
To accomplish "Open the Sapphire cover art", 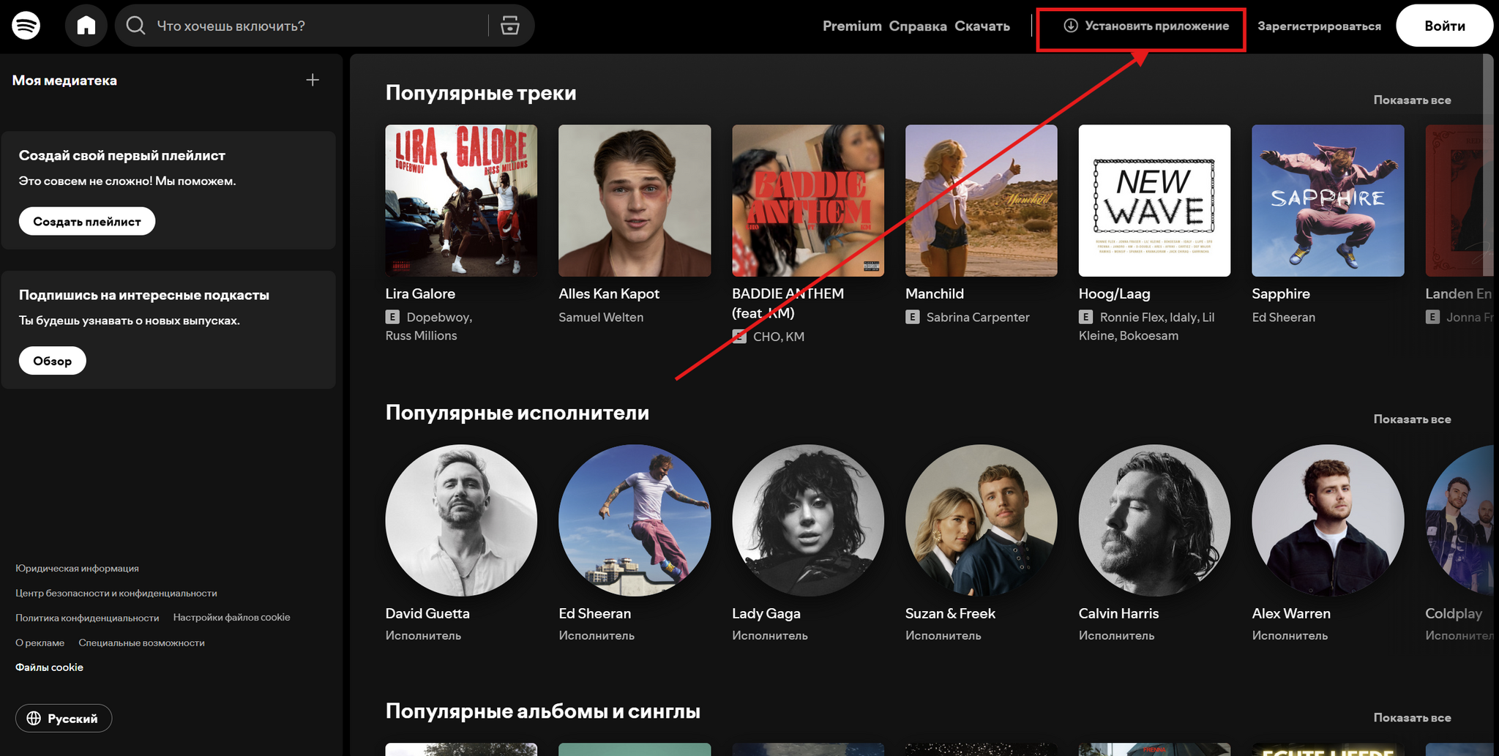I will [1328, 201].
